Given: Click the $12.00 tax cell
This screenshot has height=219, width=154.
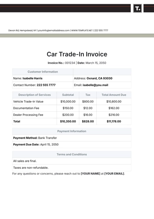Looking at the screenshot, I should point(88,108).
